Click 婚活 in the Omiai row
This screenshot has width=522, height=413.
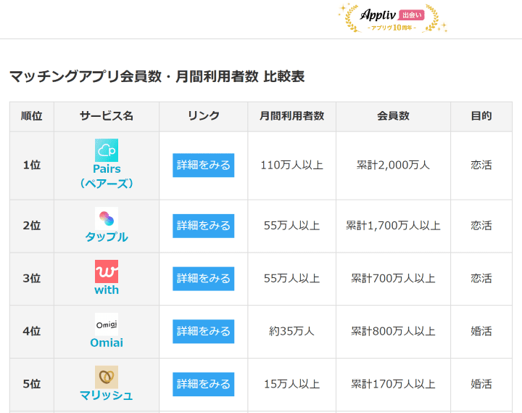[x=481, y=331]
